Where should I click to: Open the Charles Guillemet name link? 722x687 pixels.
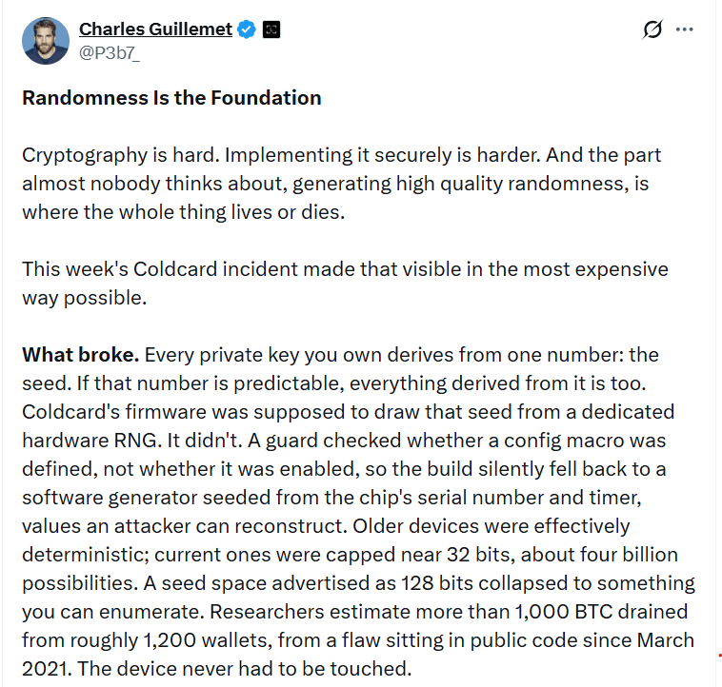[155, 29]
